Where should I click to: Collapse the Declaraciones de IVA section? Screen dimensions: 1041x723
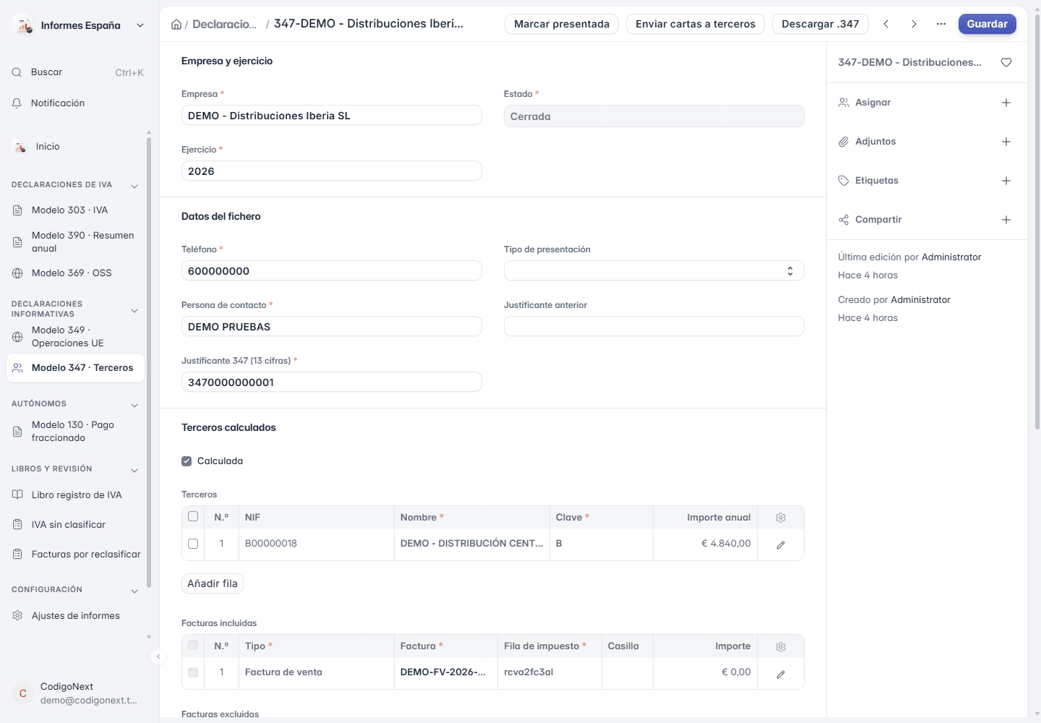click(134, 186)
